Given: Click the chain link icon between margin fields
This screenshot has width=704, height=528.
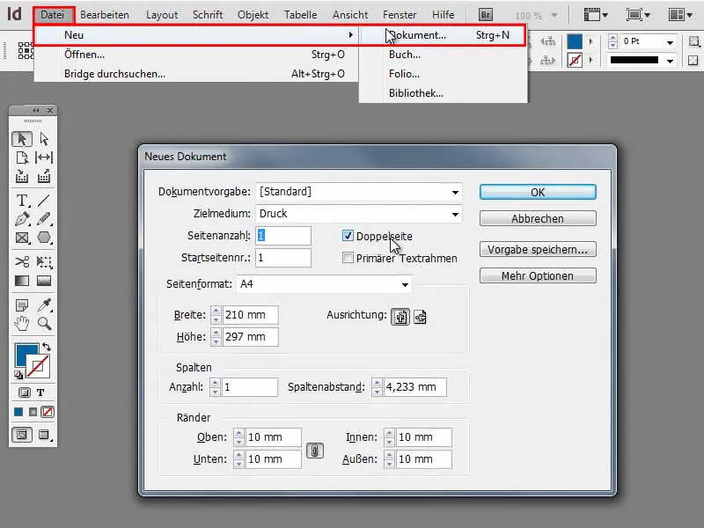Looking at the screenshot, I should coord(315,451).
